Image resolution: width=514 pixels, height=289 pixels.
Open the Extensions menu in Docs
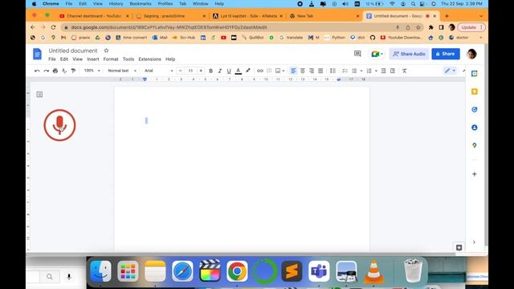coord(150,59)
